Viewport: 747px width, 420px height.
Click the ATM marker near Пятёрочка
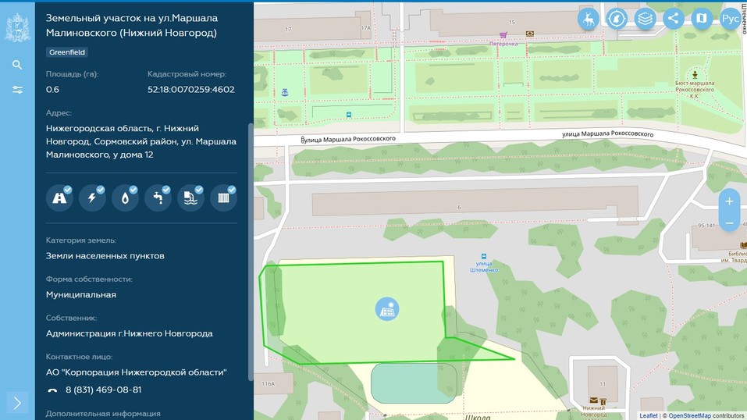coord(529,34)
